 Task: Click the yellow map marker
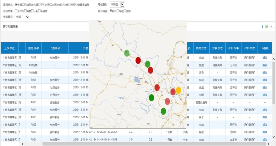178,90
